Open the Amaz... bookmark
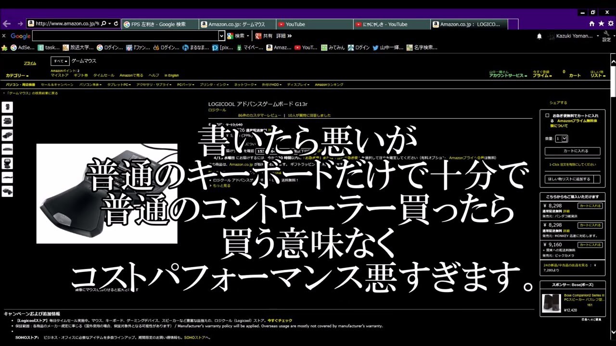The height and width of the screenshot is (346, 616). tap(279, 48)
